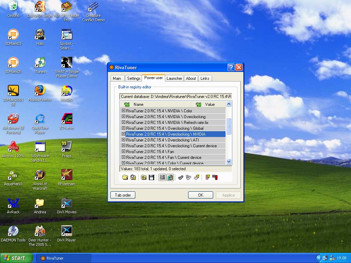Image resolution: width=351 pixels, height=263 pixels.
Task: Expand the NVIDIA \ Overclocking registry node
Action: click(123, 116)
